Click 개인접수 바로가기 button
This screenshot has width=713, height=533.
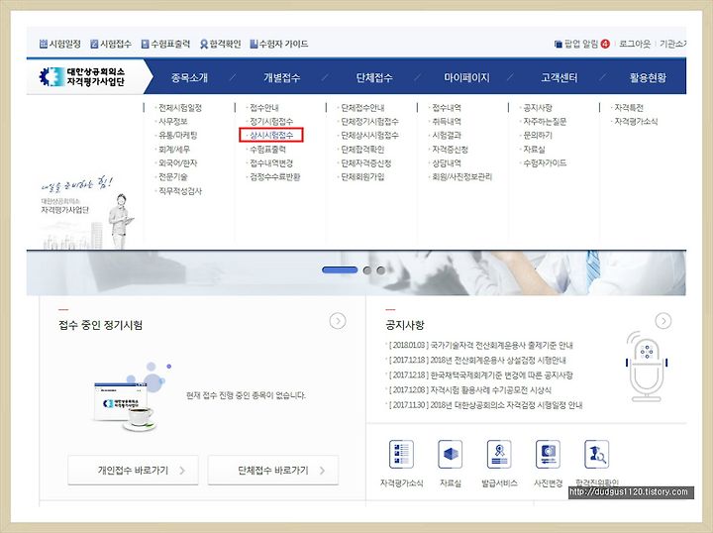point(134,470)
